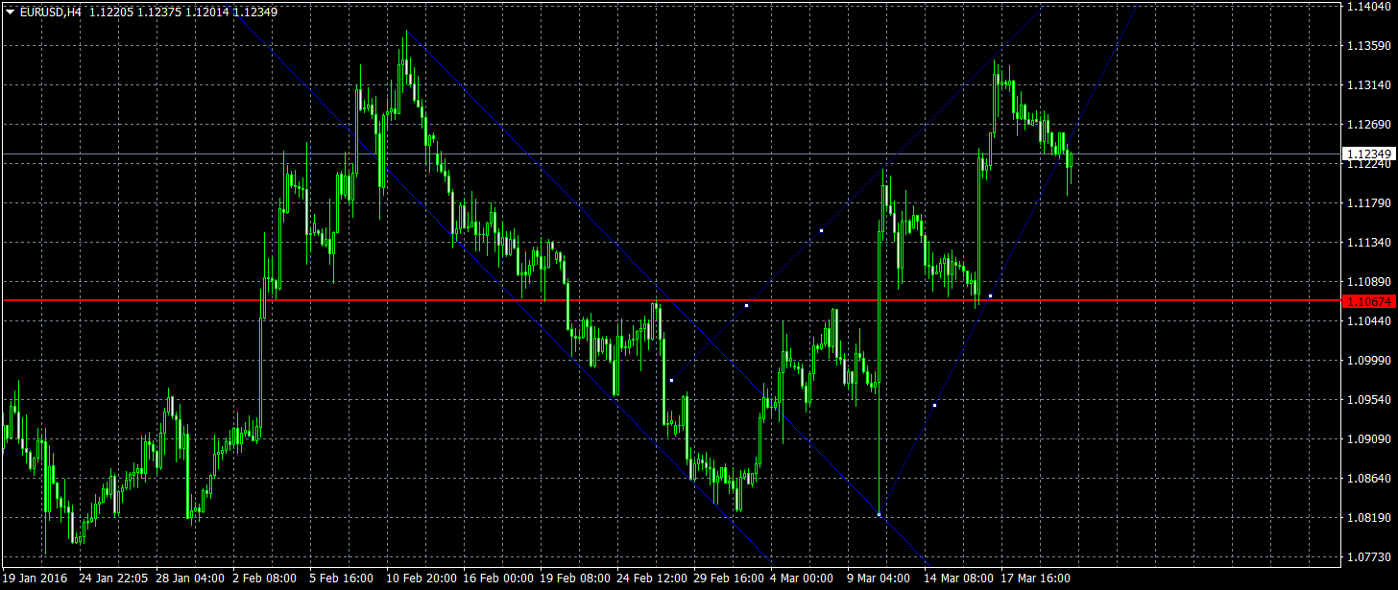Select the trendline anchor at the 9 Mar spike low

coord(879,514)
